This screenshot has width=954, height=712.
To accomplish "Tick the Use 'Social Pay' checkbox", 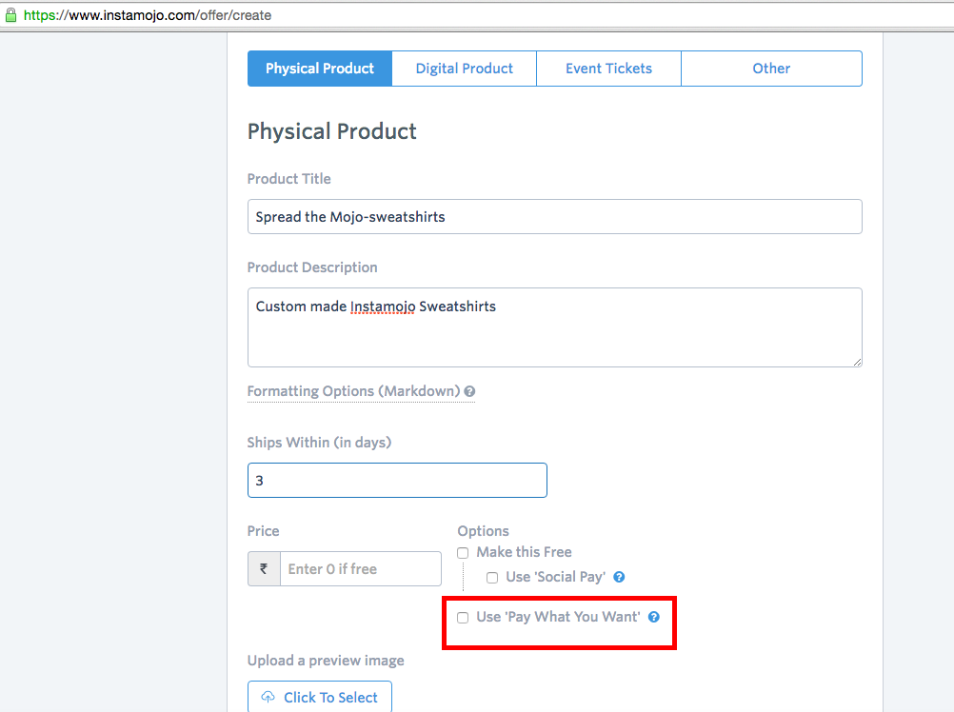I will (x=492, y=578).
